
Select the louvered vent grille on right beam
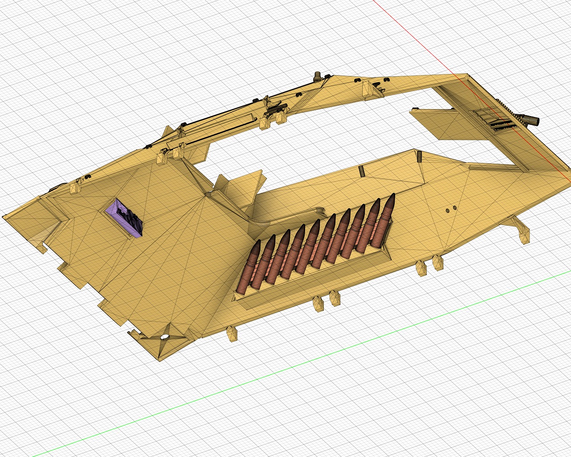(496, 119)
